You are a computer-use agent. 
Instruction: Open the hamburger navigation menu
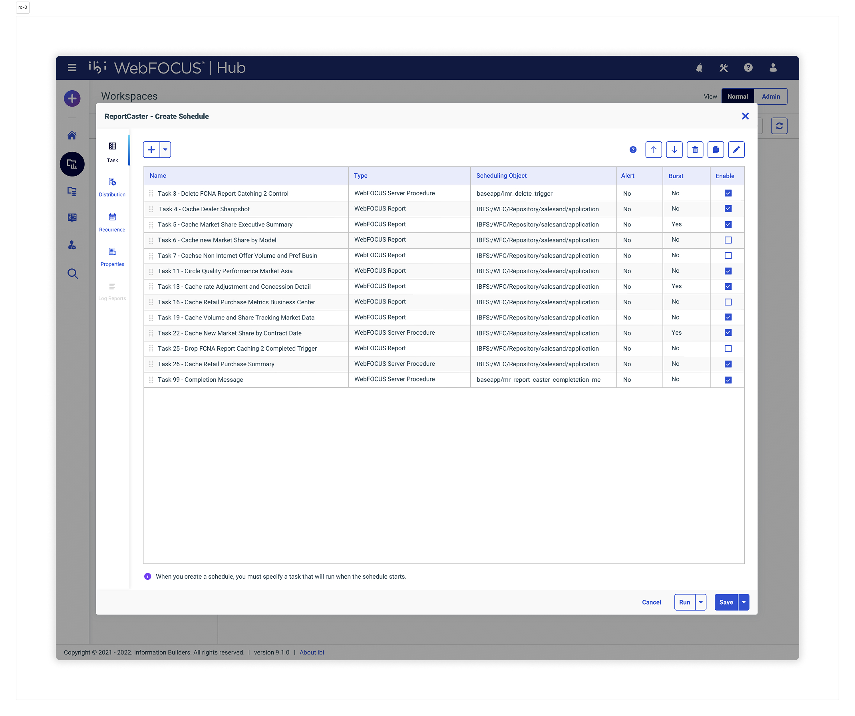72,67
